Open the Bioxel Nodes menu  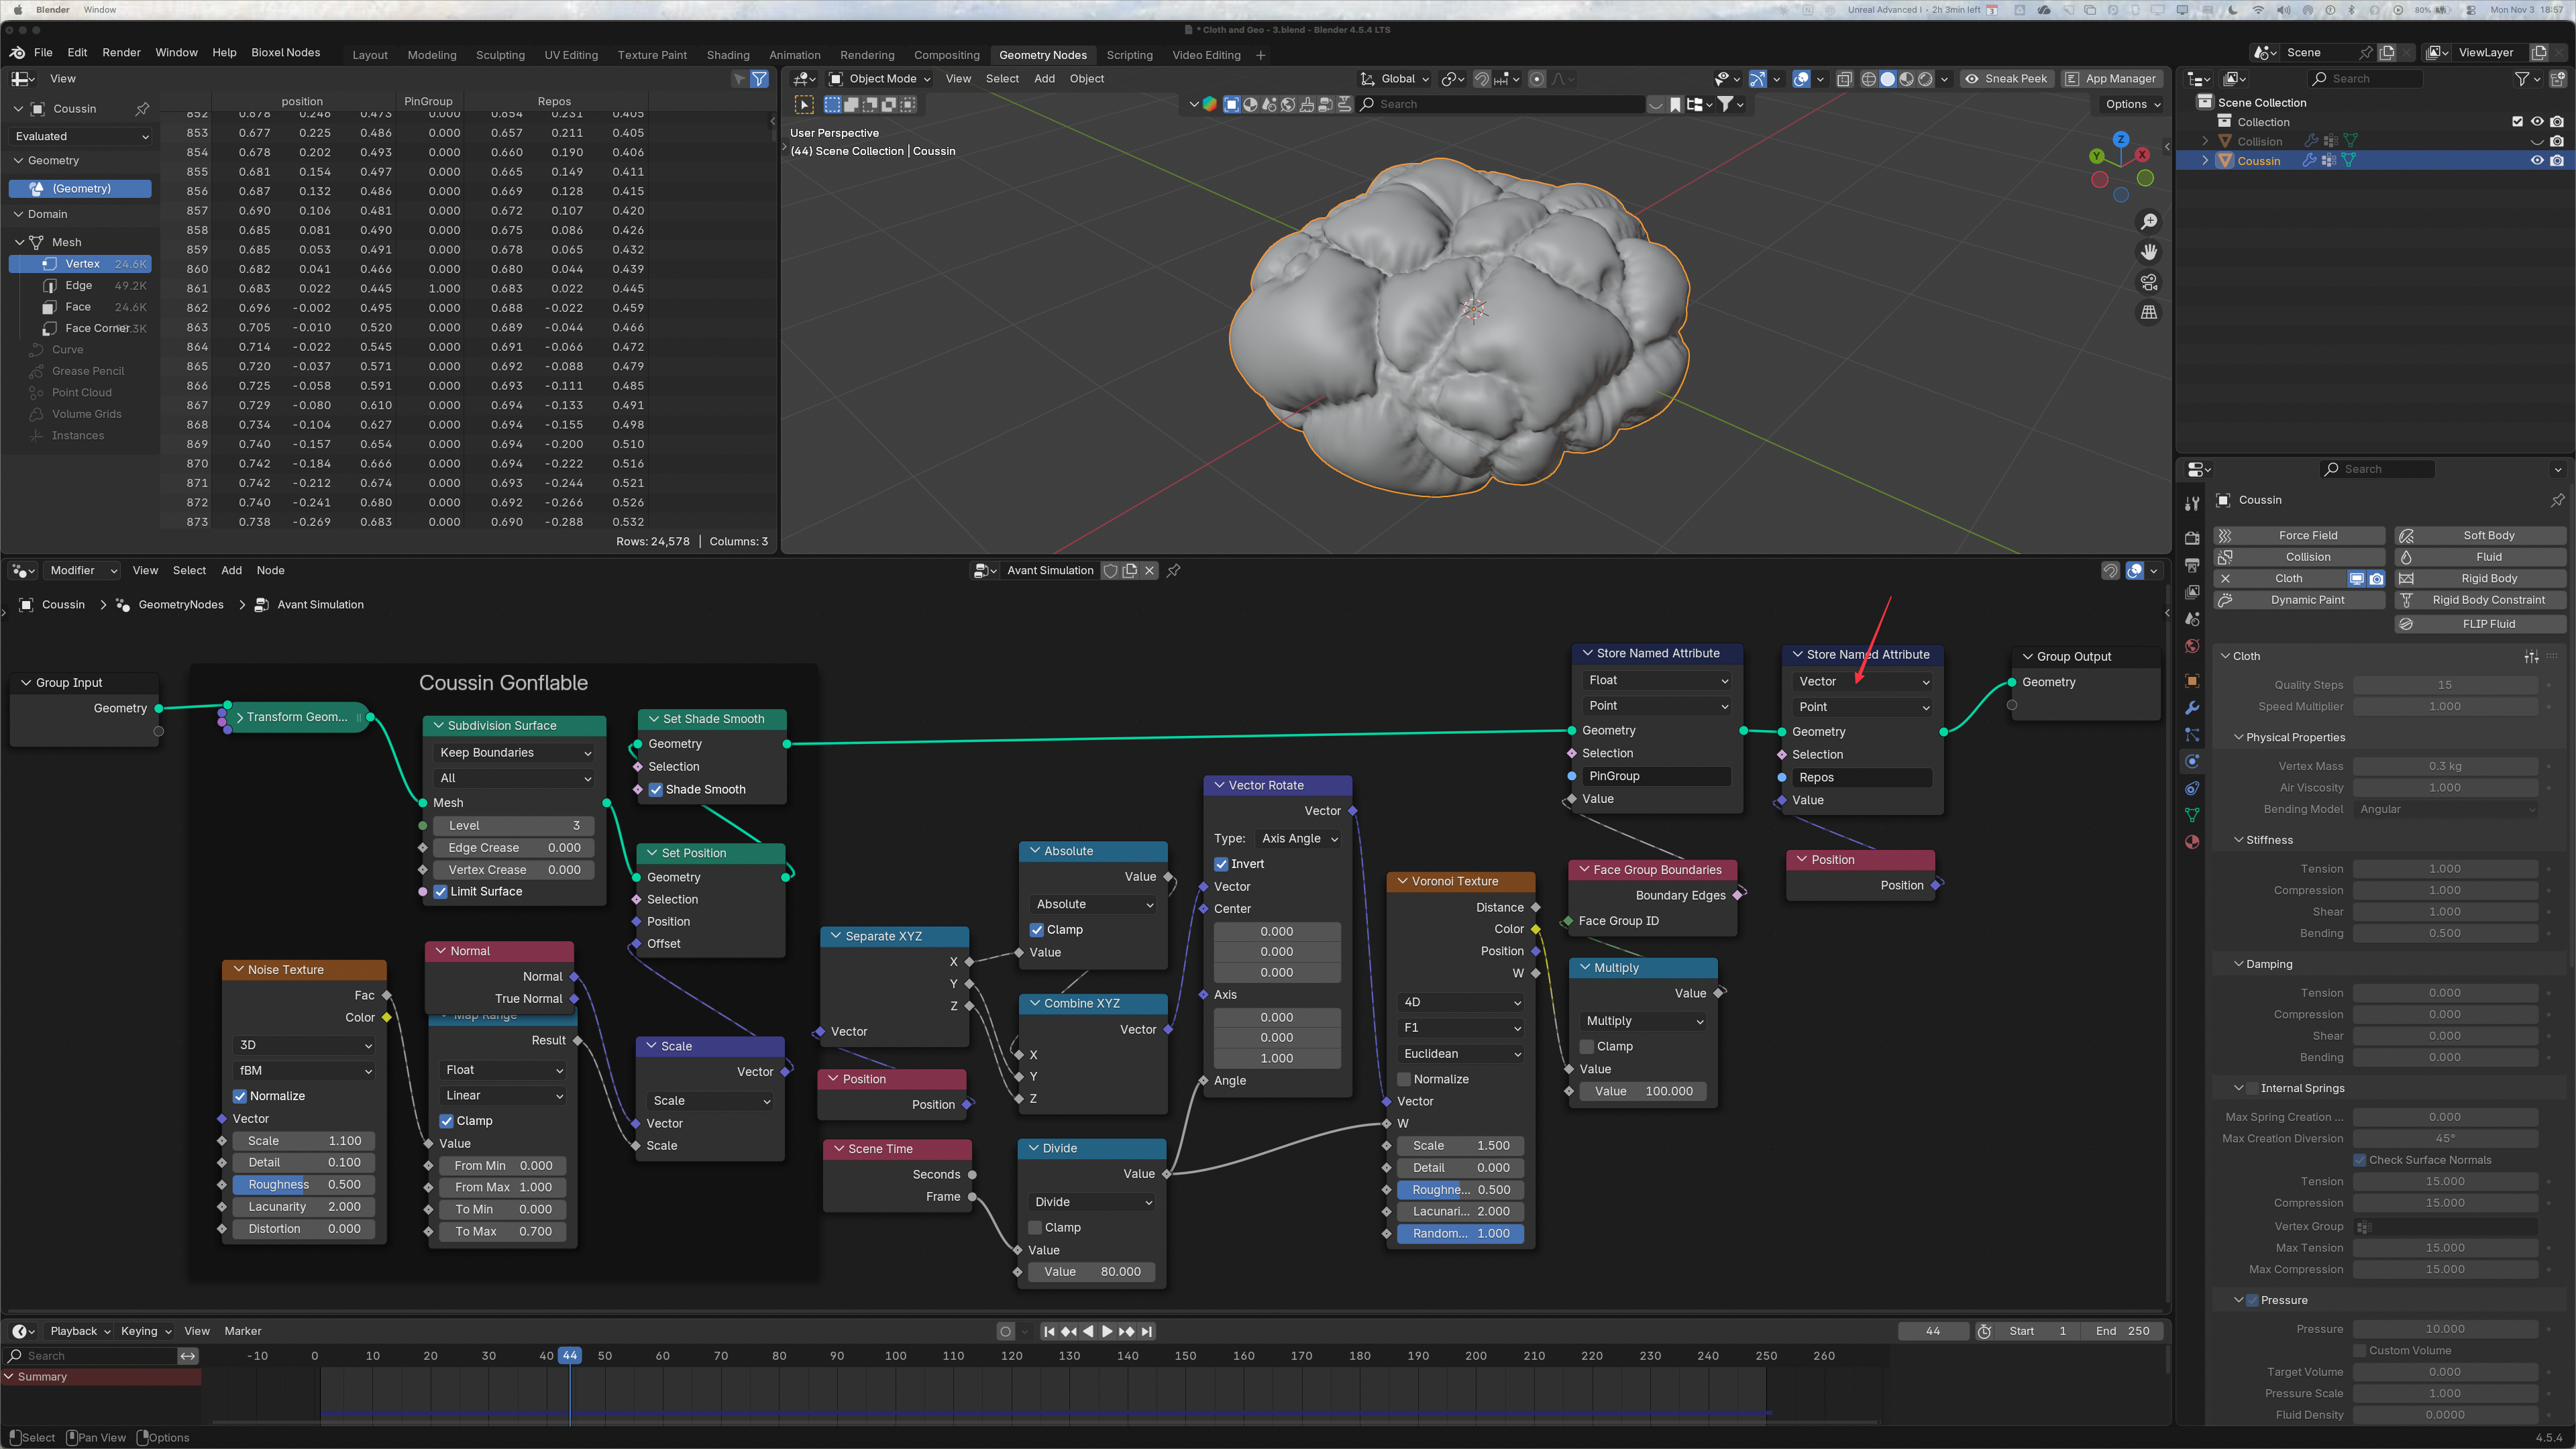pyautogui.click(x=286, y=53)
